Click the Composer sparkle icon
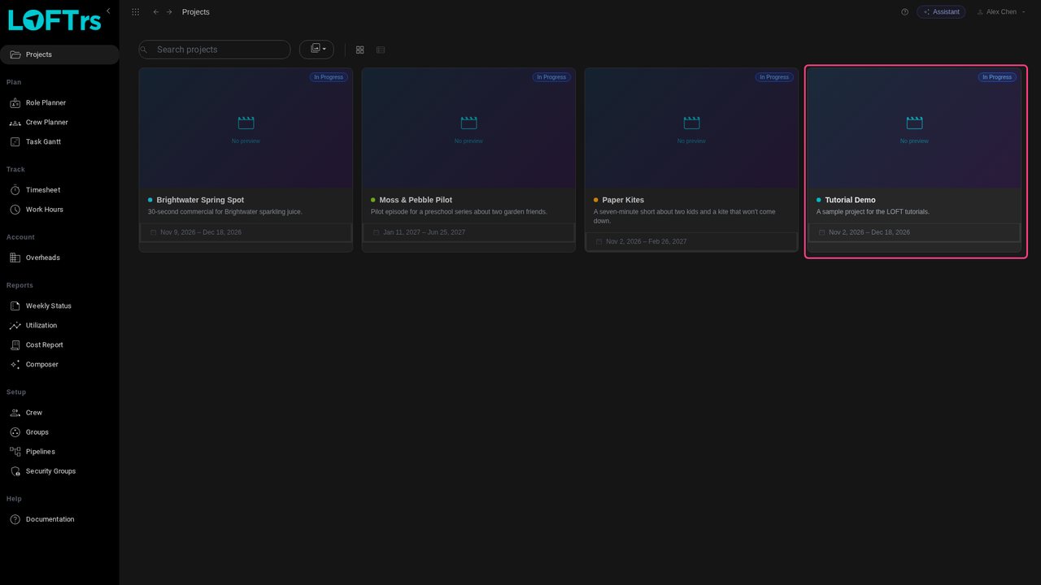1041x585 pixels. (x=15, y=365)
